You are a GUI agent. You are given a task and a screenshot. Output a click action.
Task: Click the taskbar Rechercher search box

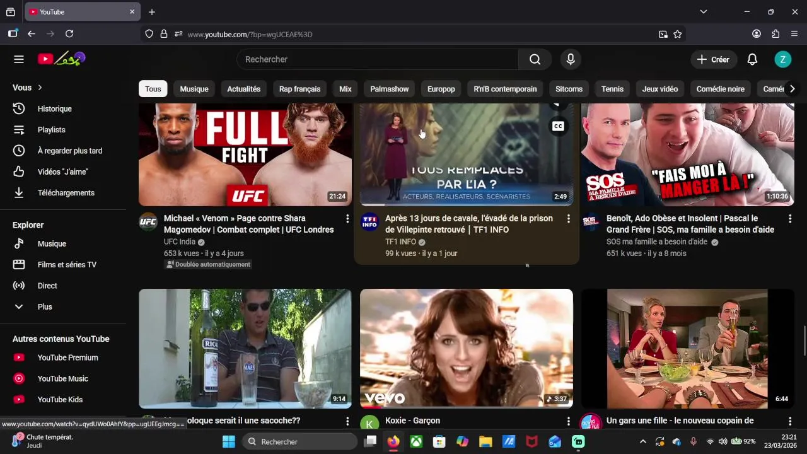pos(300,441)
